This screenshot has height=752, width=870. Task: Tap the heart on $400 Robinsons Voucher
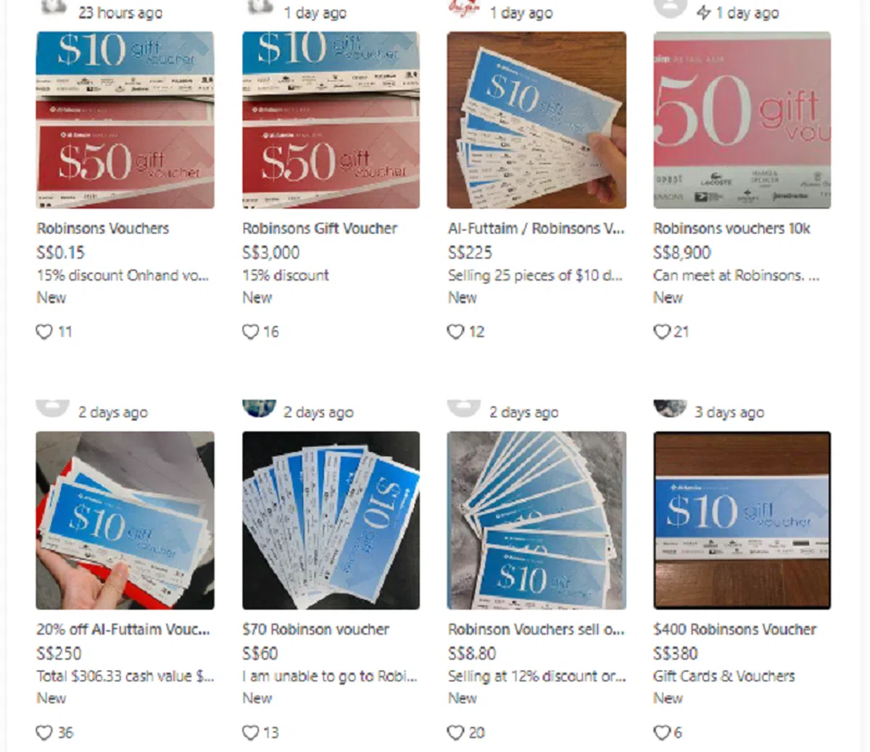tap(661, 732)
